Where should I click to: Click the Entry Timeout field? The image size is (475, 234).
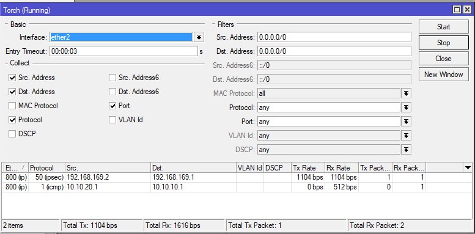pyautogui.click(x=123, y=51)
